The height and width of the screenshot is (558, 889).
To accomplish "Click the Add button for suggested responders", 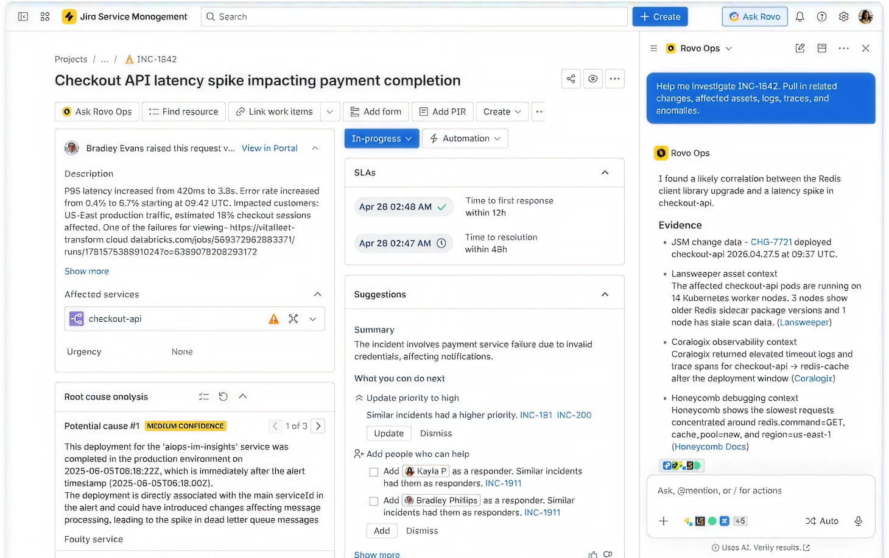I will (382, 531).
